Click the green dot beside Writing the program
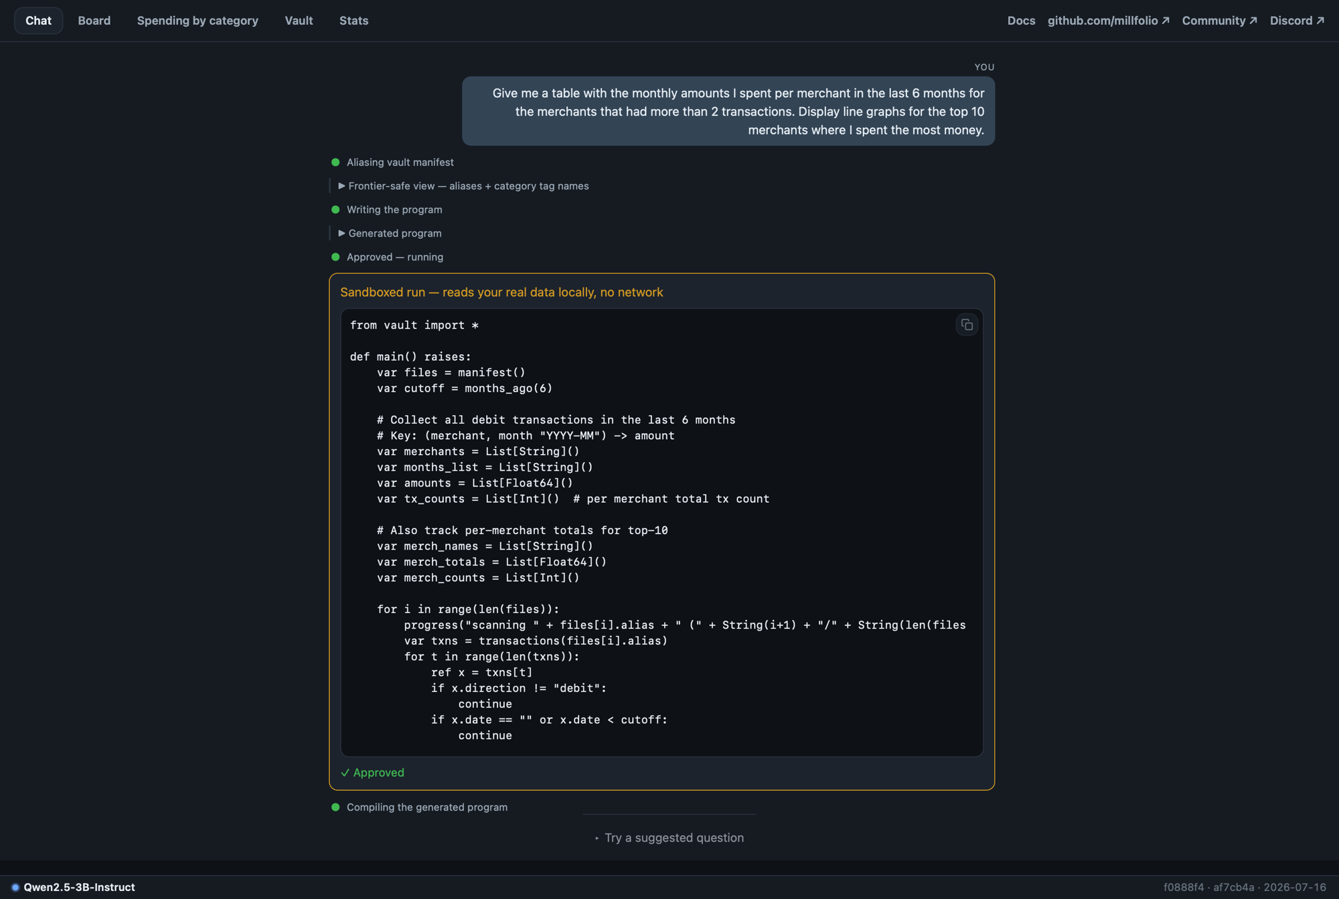Screen dimensions: 1339x899 [x=335, y=210]
